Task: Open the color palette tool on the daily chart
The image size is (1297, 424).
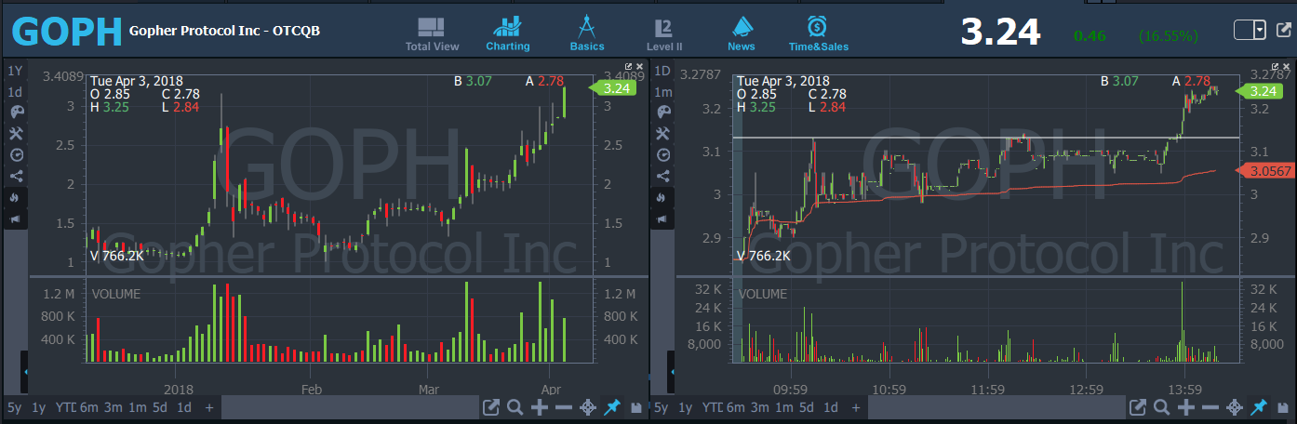Action: point(16,112)
